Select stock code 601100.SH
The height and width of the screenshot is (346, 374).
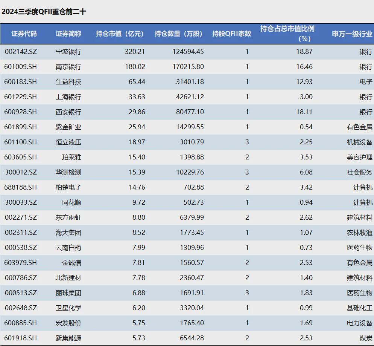[21, 142]
